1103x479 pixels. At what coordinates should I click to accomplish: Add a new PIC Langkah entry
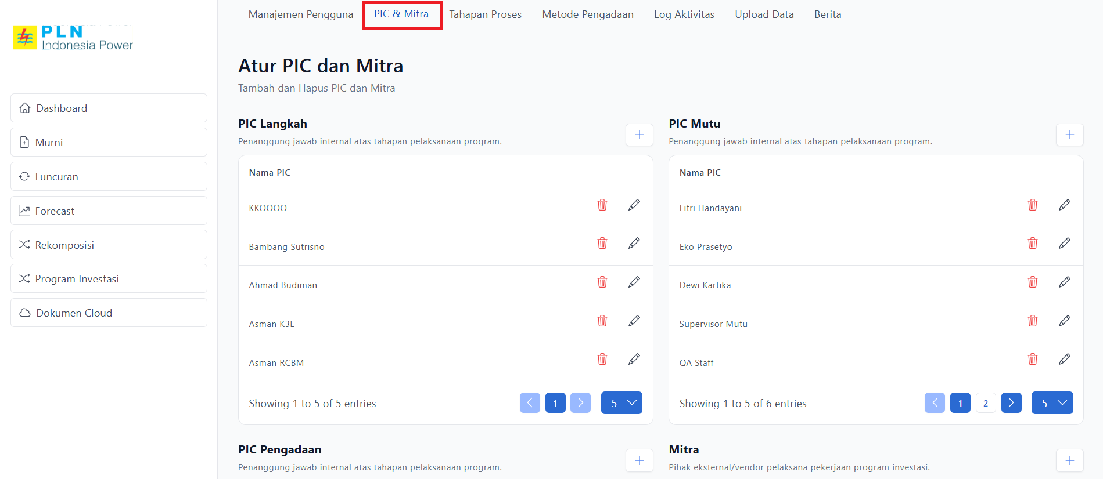[639, 135]
